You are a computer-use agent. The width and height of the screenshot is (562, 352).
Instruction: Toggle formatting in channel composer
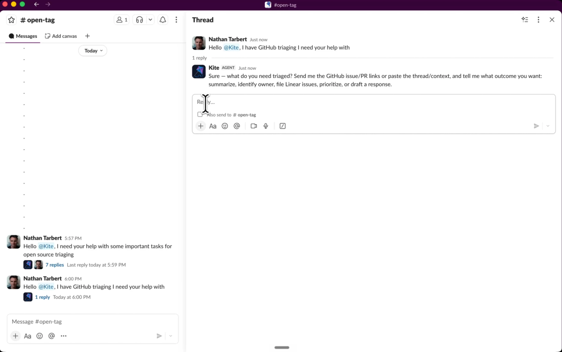pos(28,336)
